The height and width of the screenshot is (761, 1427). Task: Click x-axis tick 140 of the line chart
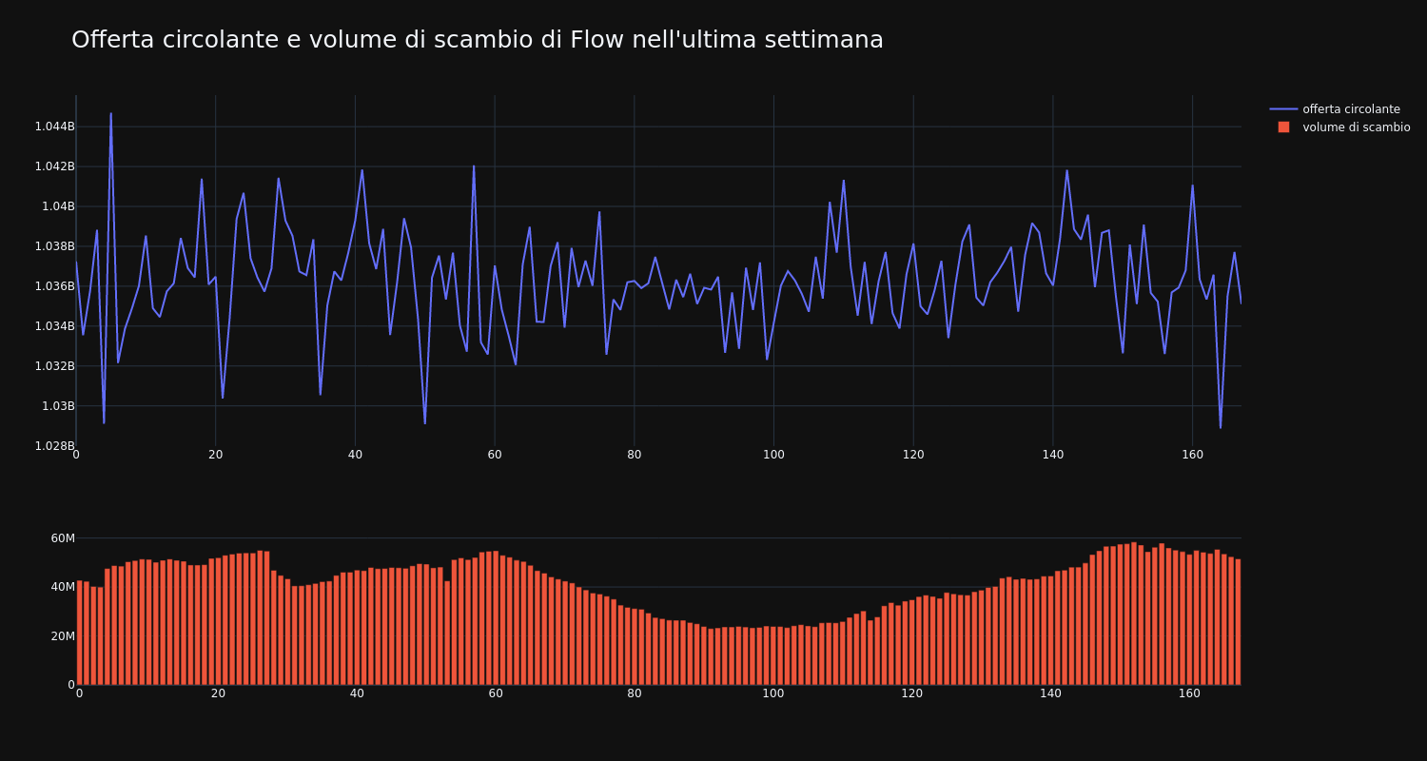tap(1052, 456)
